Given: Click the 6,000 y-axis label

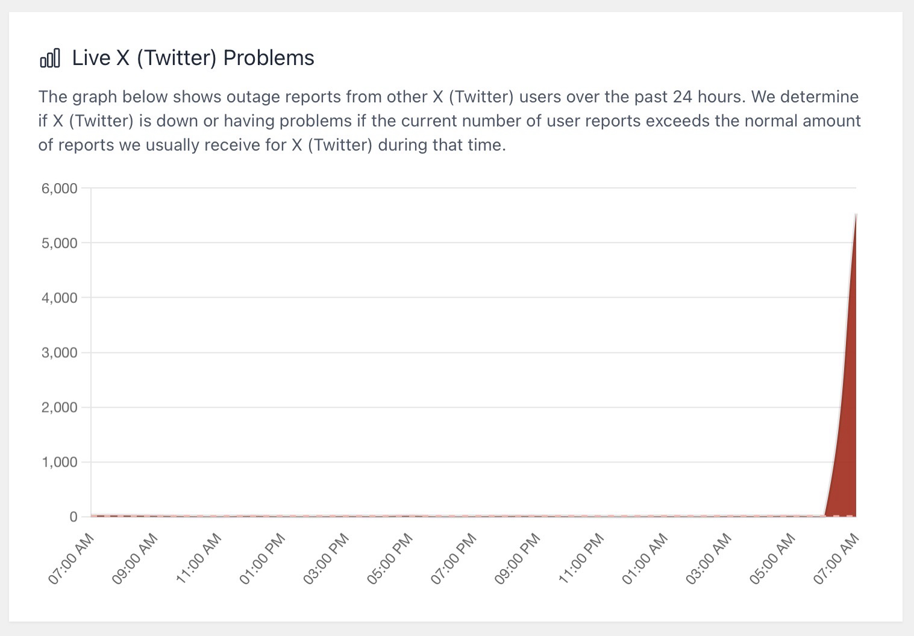Looking at the screenshot, I should tap(59, 189).
